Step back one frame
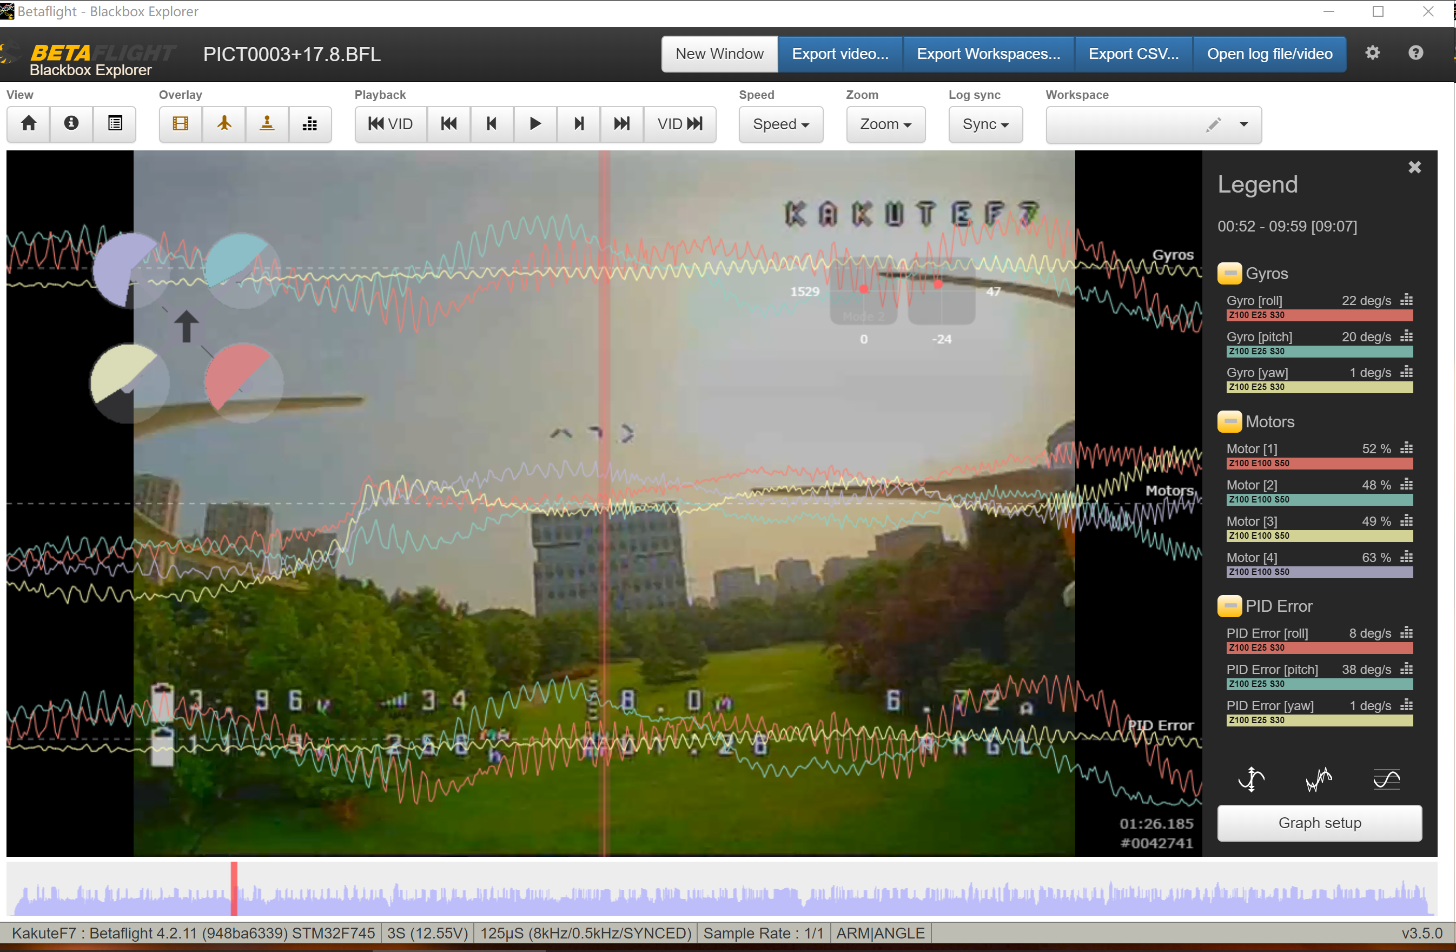 (x=492, y=124)
